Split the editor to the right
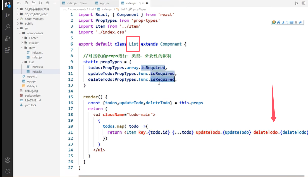308x177 pixels. point(304,3)
